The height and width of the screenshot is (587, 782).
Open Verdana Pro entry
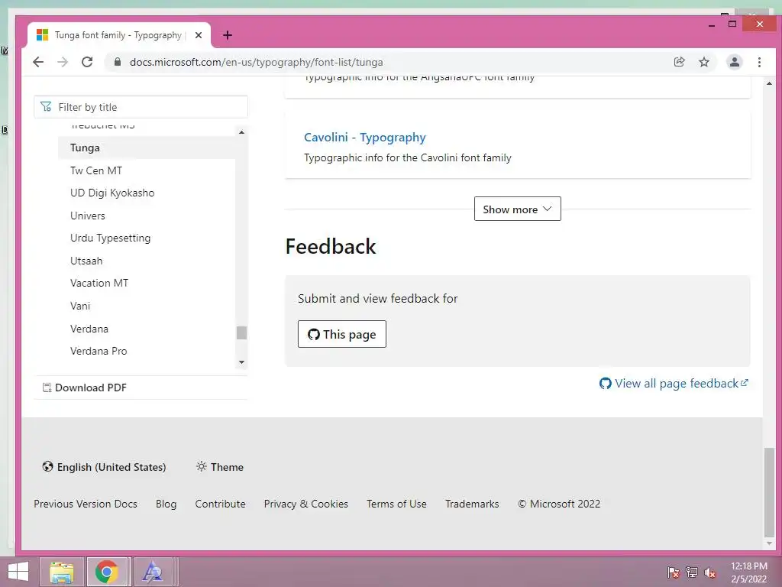99,351
